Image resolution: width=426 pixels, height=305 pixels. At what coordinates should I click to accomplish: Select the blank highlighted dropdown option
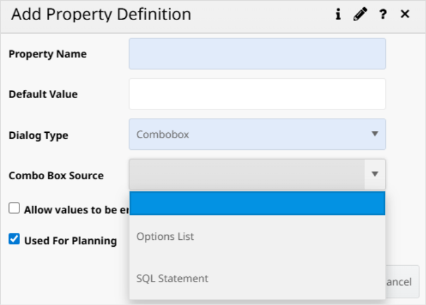point(257,203)
